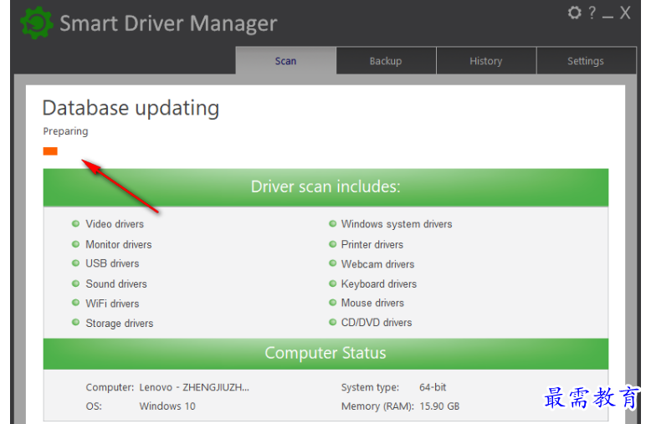Go to the History tab

point(486,60)
